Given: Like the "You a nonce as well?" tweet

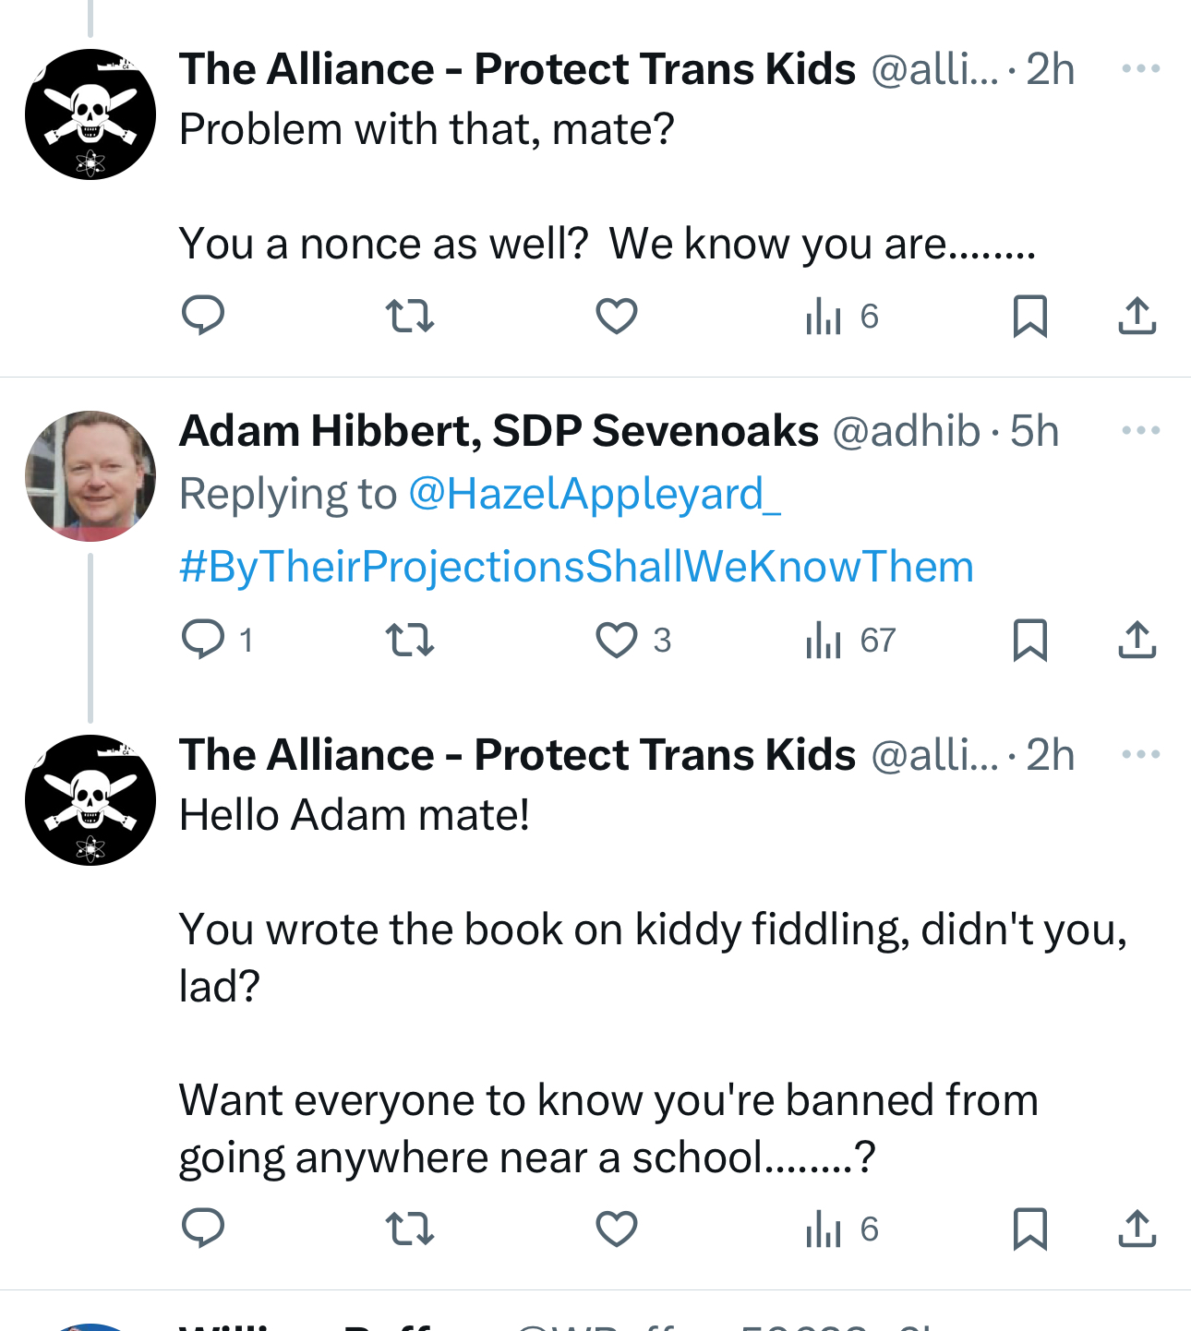Looking at the screenshot, I should [x=616, y=316].
